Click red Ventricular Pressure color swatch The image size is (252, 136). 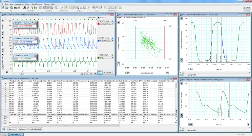point(99,24)
